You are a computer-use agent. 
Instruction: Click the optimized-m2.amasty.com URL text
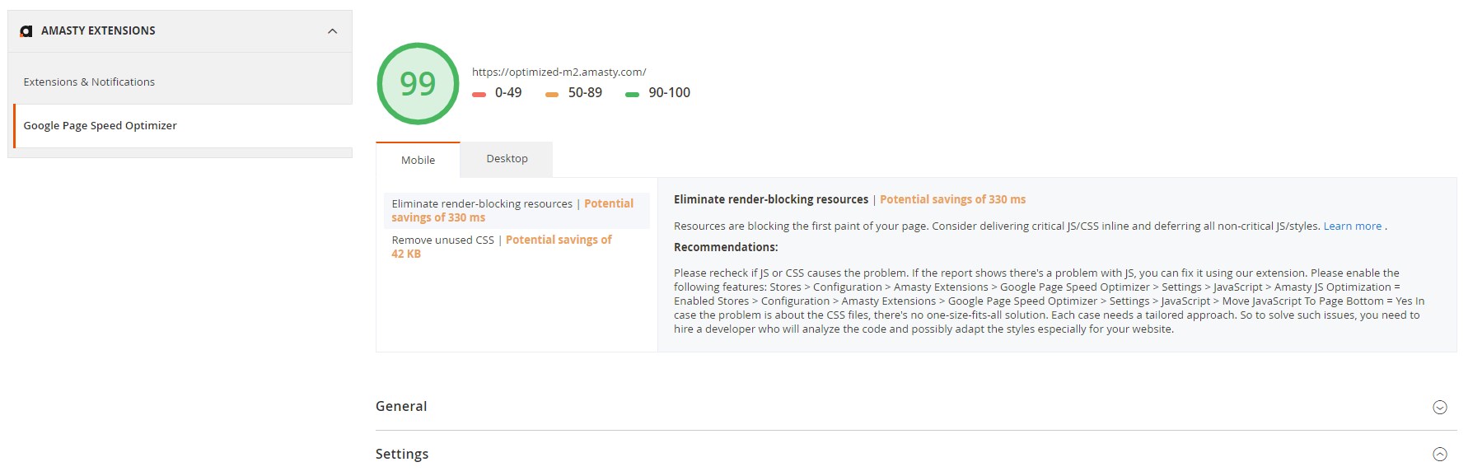click(x=559, y=72)
